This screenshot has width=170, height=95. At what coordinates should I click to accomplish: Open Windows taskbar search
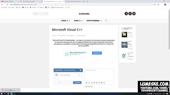pos(5,94)
